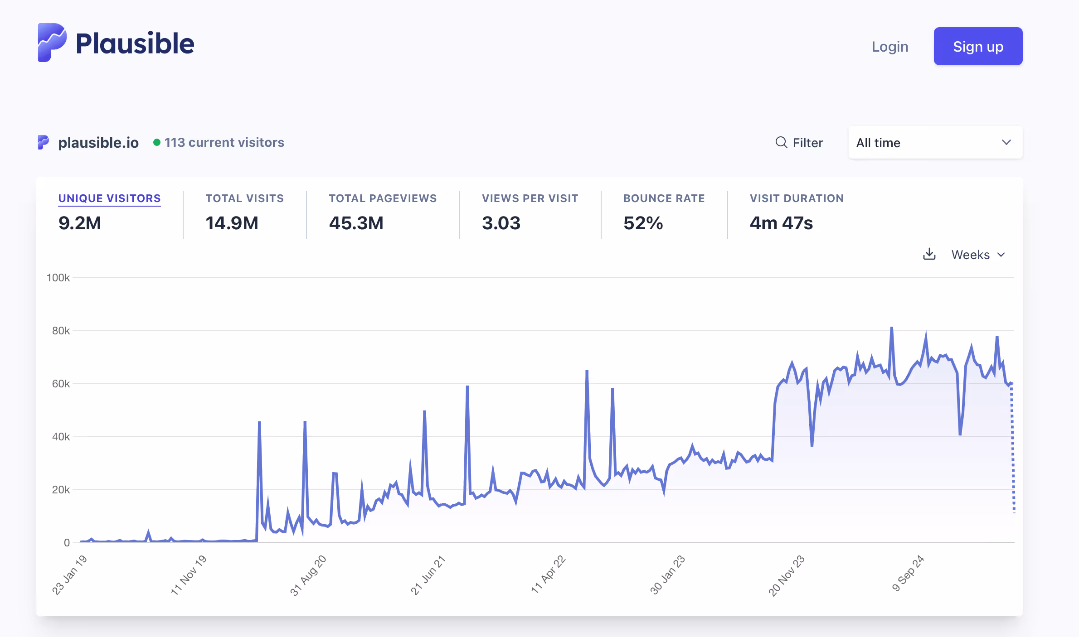This screenshot has width=1079, height=637.
Task: Click the 31 Aug 20 x-axis label
Action: click(308, 574)
